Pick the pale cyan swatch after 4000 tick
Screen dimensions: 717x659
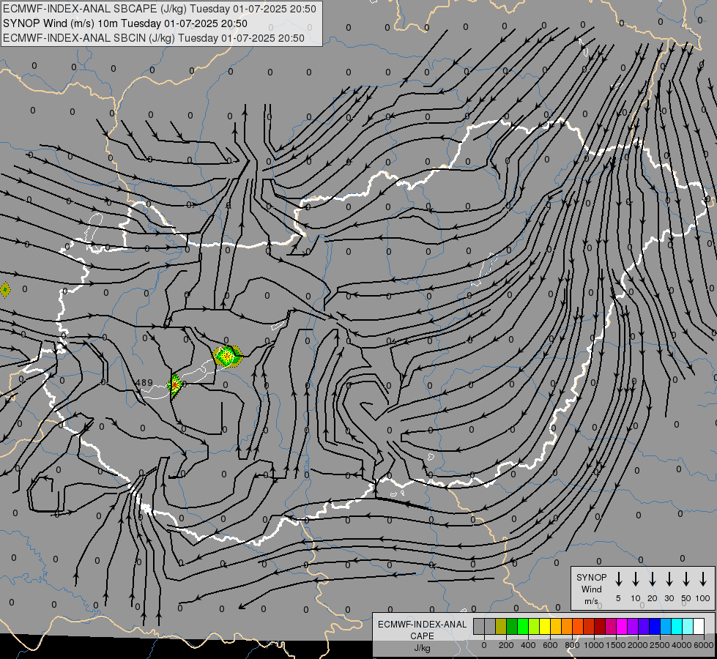coord(687,627)
